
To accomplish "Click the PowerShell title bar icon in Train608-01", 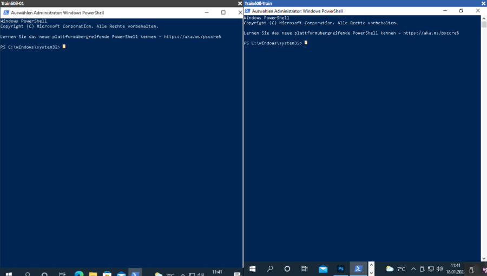I will pos(6,13).
